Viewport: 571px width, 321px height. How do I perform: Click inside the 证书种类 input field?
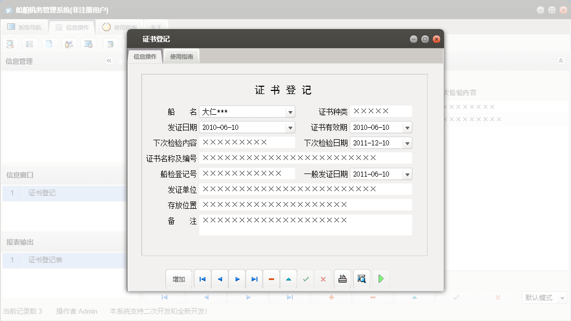[x=380, y=111]
